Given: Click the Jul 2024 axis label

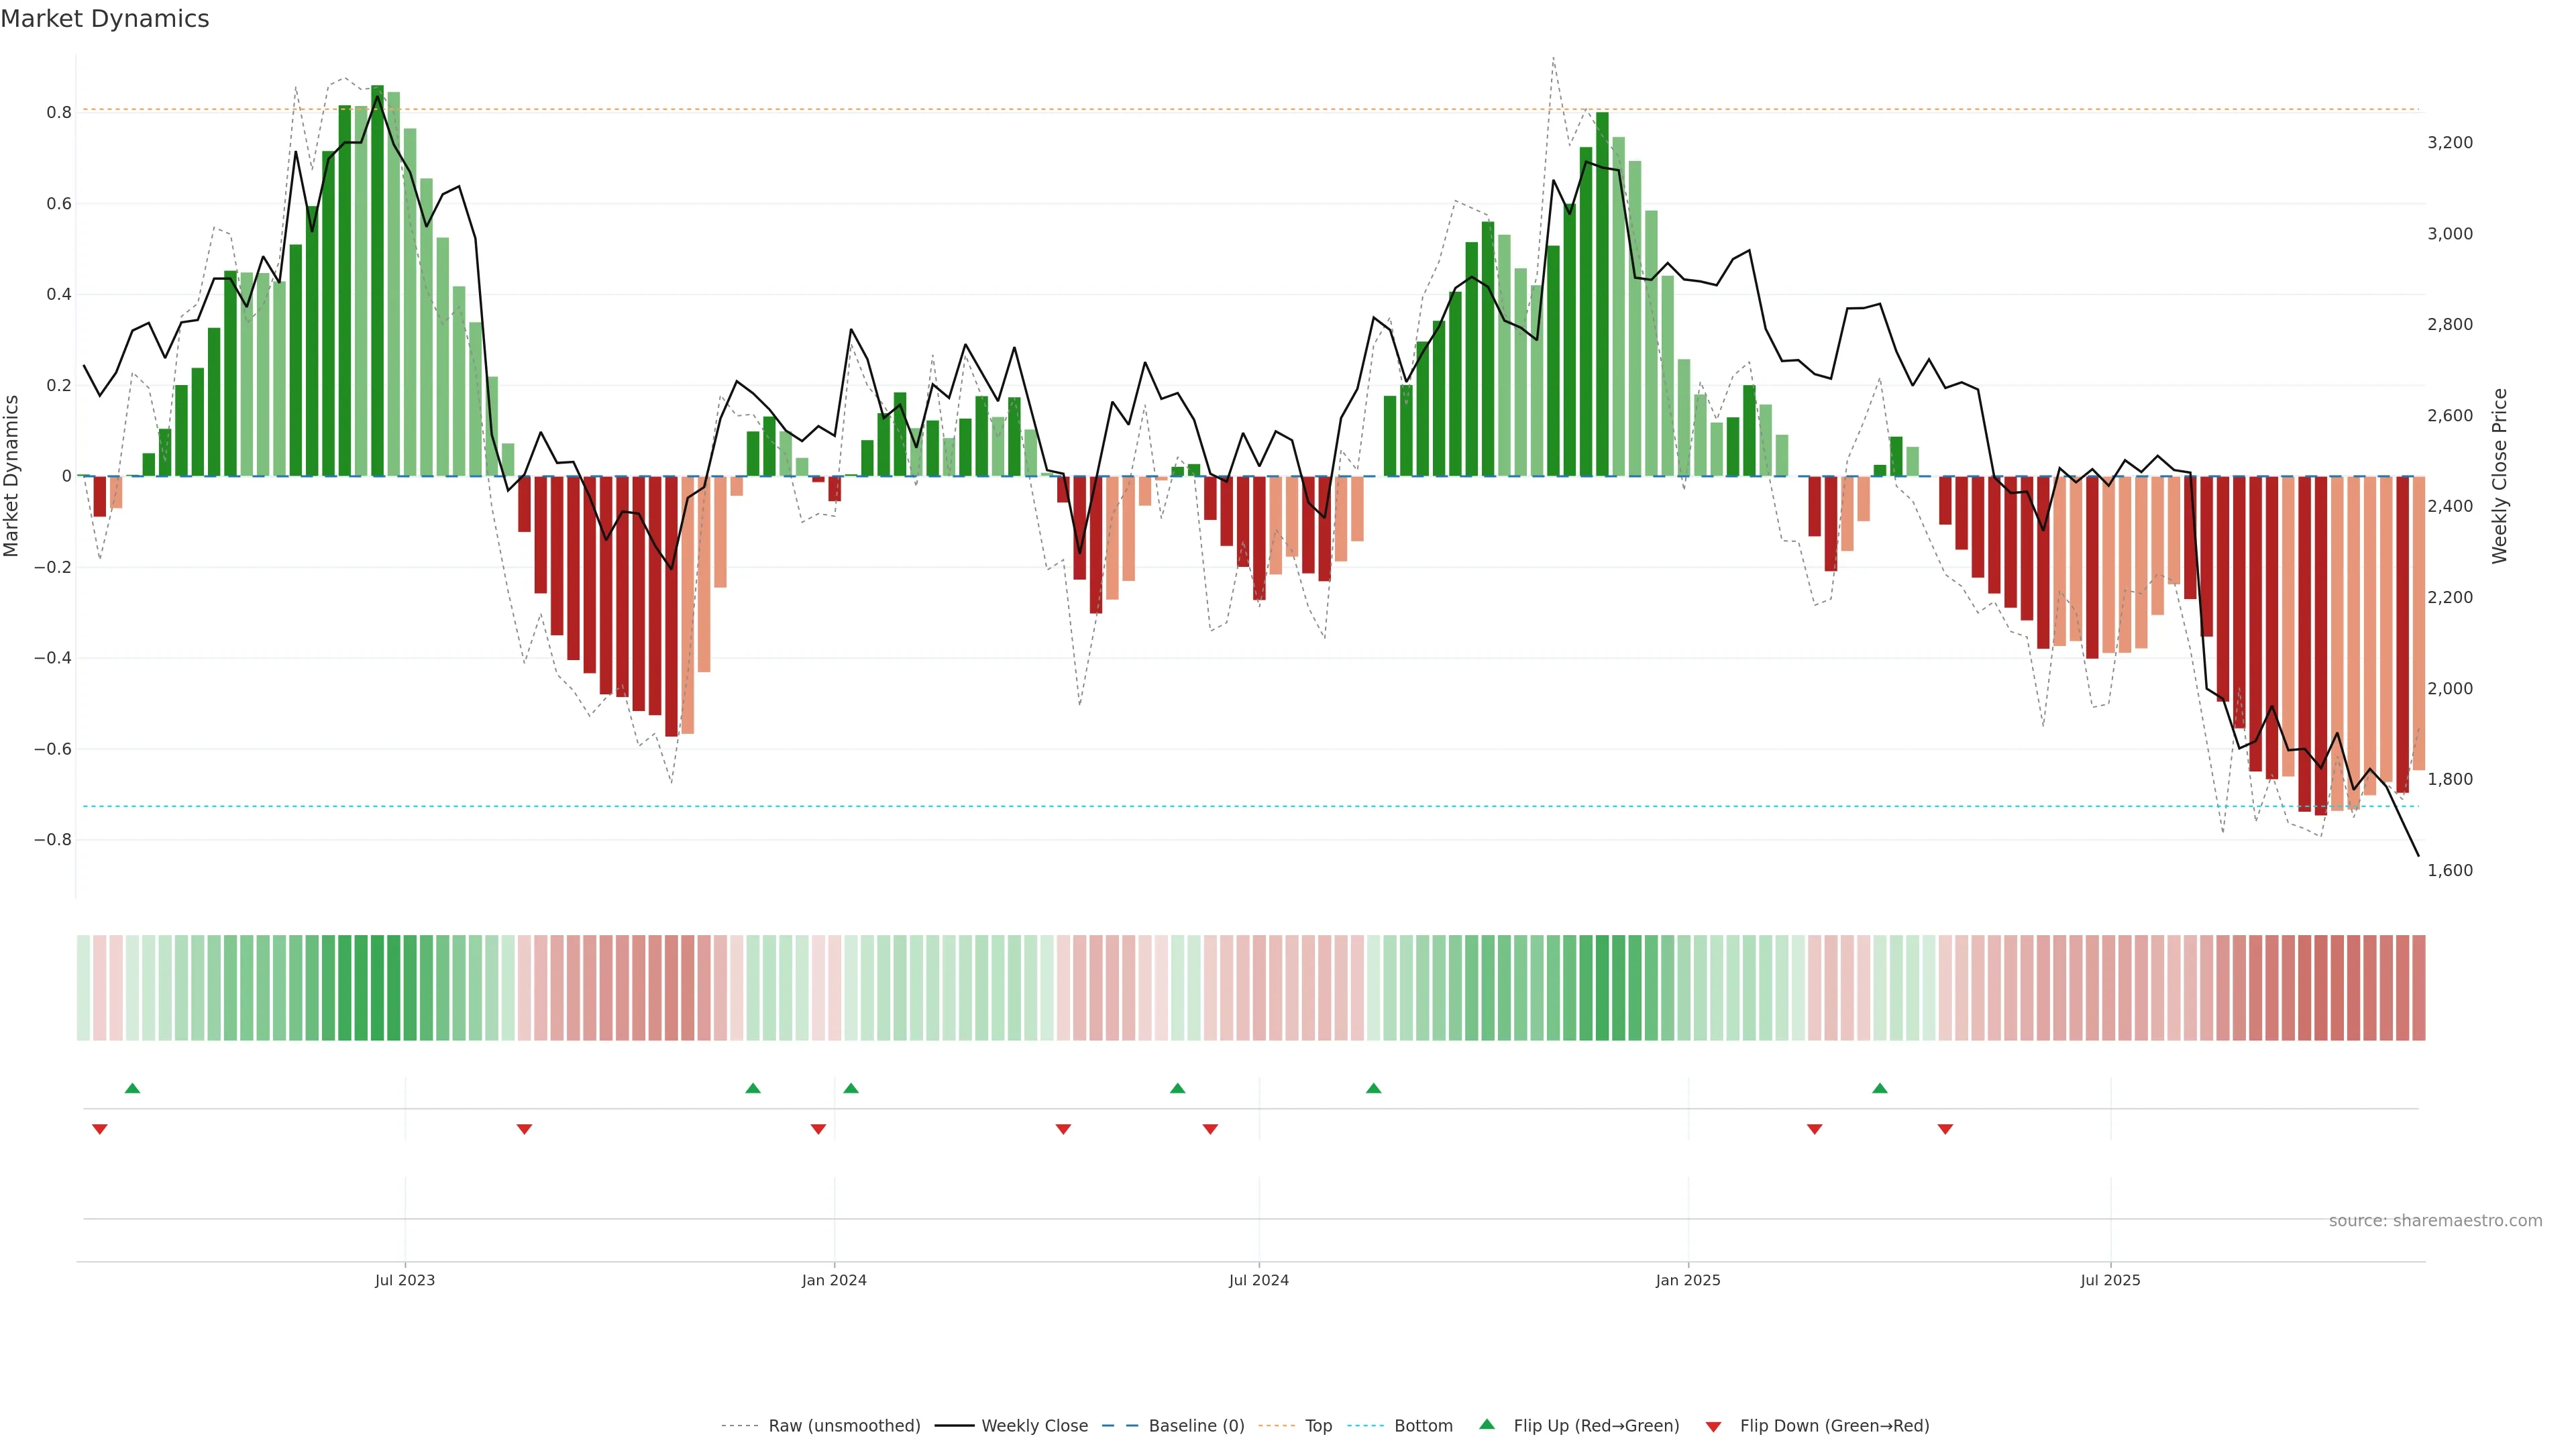Looking at the screenshot, I should (1258, 1280).
